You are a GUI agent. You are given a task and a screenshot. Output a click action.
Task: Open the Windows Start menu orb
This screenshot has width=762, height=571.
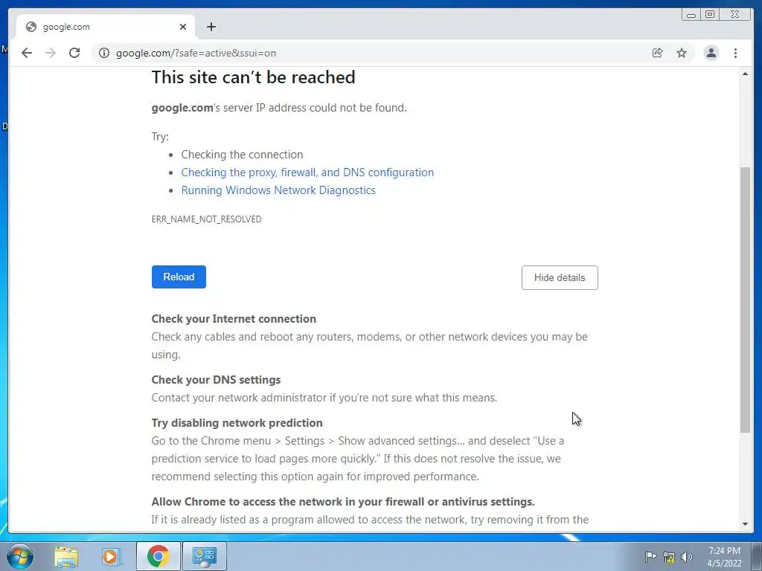(20, 556)
